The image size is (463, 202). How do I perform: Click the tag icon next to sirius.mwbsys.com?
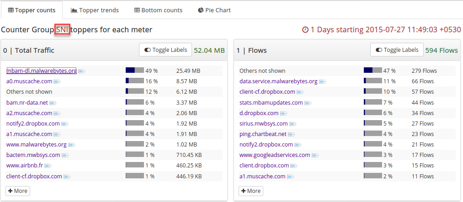[x=293, y=124]
